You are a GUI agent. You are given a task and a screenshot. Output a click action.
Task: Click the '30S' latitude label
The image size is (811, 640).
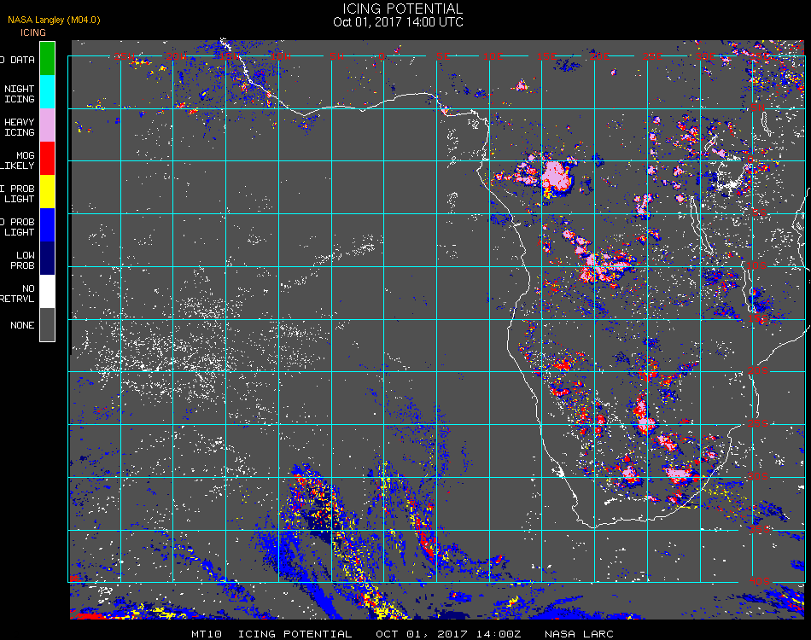[x=758, y=477]
